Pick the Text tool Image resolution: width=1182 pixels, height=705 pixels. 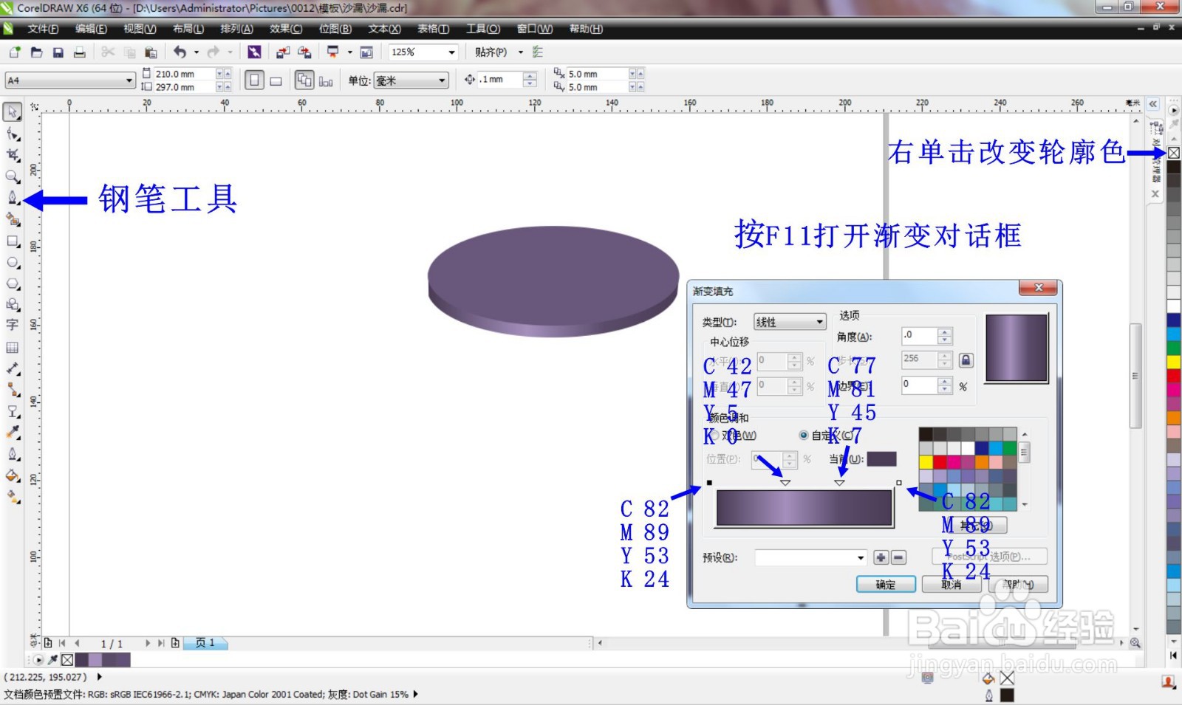click(12, 325)
